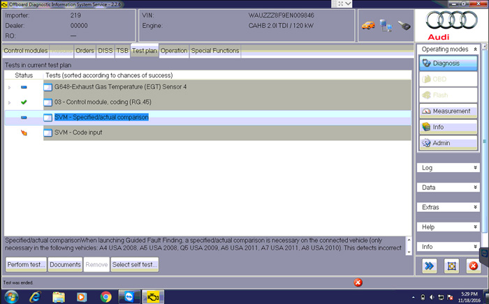Open Internet Explorer from taskbar
This screenshot has width=489, height=304.
[35, 297]
